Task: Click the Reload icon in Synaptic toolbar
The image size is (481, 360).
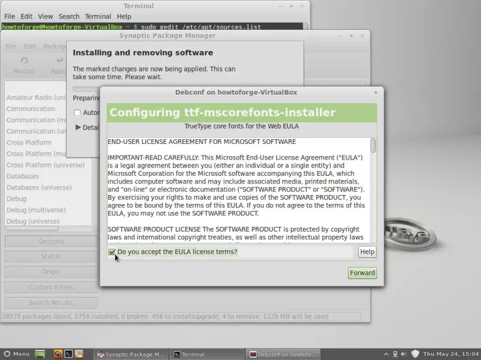Action: coord(24,61)
